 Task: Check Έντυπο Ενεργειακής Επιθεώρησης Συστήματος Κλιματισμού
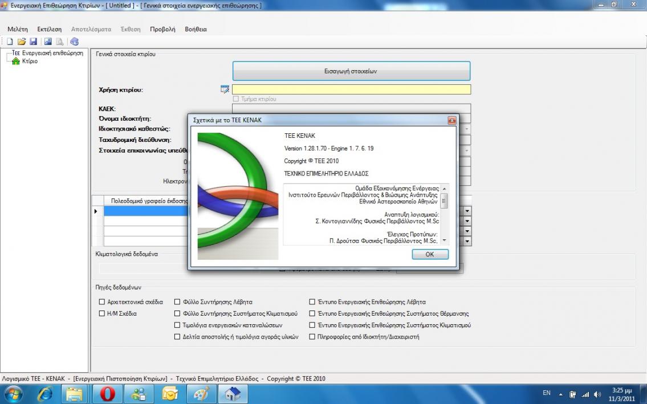(312, 325)
